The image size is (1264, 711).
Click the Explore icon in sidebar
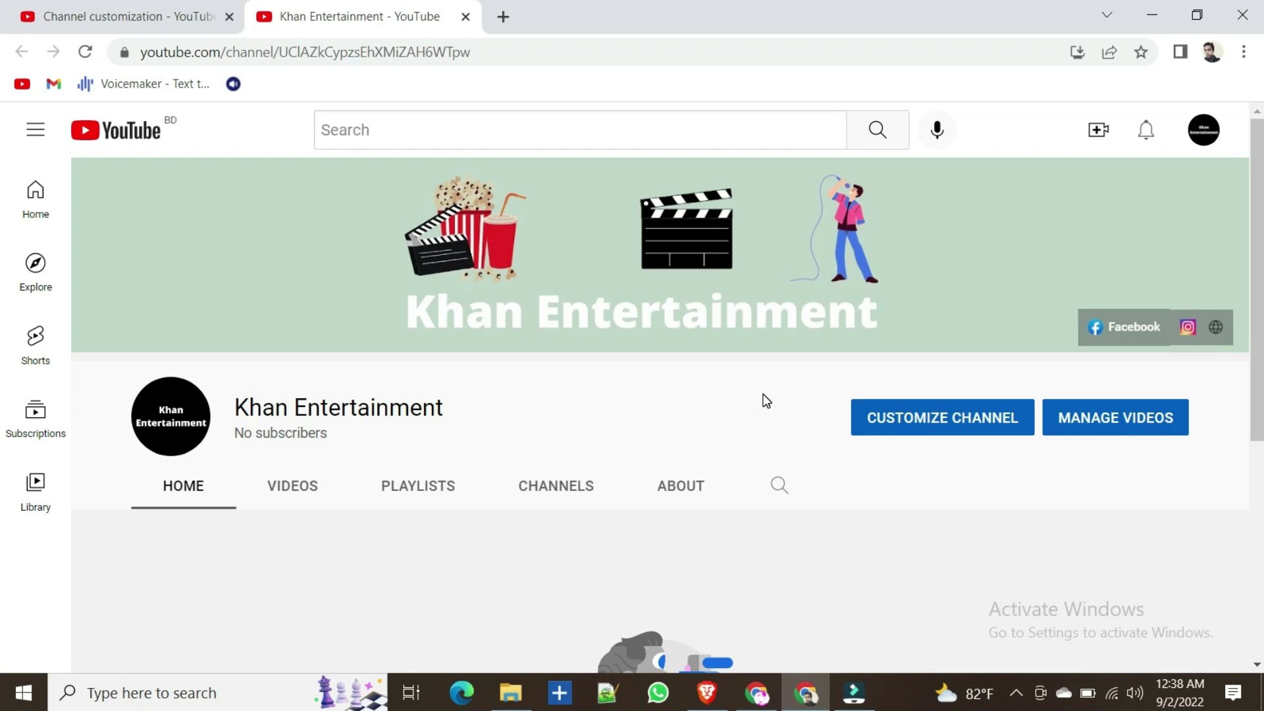click(x=35, y=271)
